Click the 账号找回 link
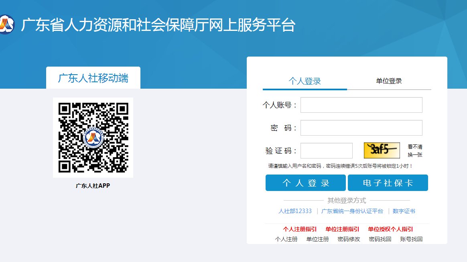467x262 pixels. 411,239
